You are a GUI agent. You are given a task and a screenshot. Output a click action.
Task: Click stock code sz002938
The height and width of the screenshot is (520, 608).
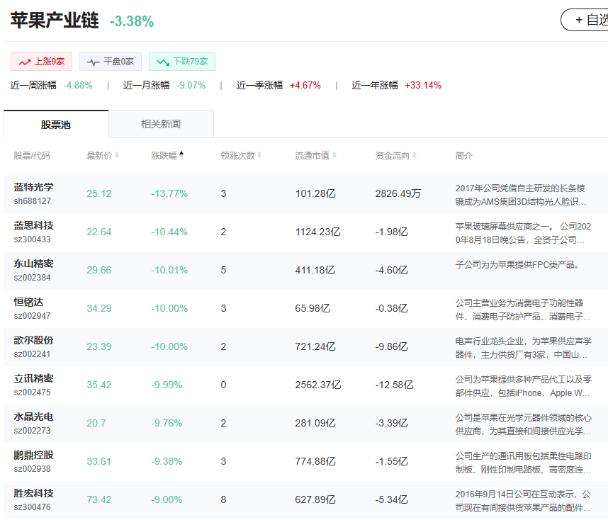coord(32,469)
